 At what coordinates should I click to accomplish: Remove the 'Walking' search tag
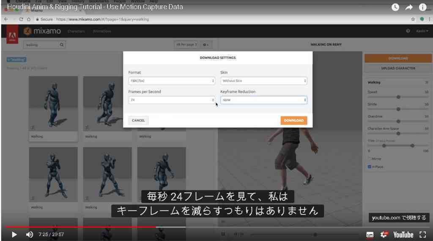[16, 60]
